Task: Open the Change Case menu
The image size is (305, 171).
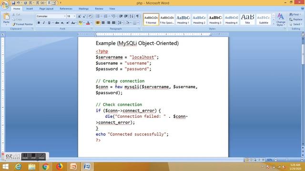Action: pos(73,23)
